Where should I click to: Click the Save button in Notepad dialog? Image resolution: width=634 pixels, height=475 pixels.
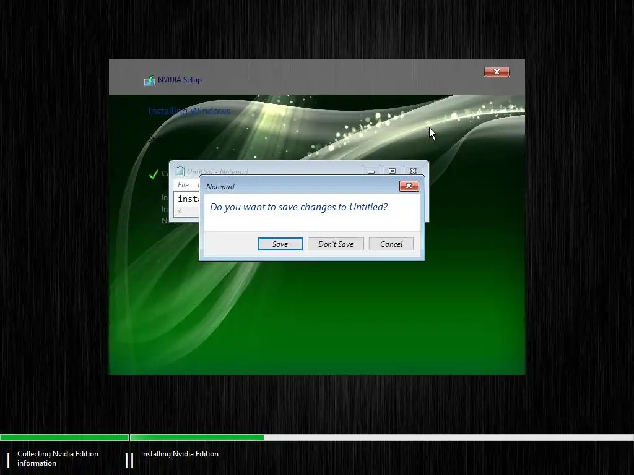click(x=280, y=244)
